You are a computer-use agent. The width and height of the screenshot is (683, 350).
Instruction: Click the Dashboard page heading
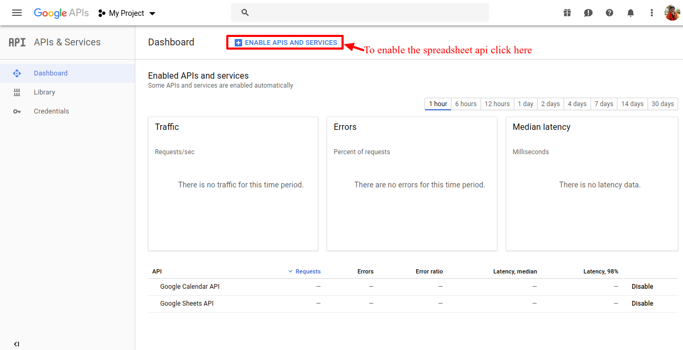point(171,42)
